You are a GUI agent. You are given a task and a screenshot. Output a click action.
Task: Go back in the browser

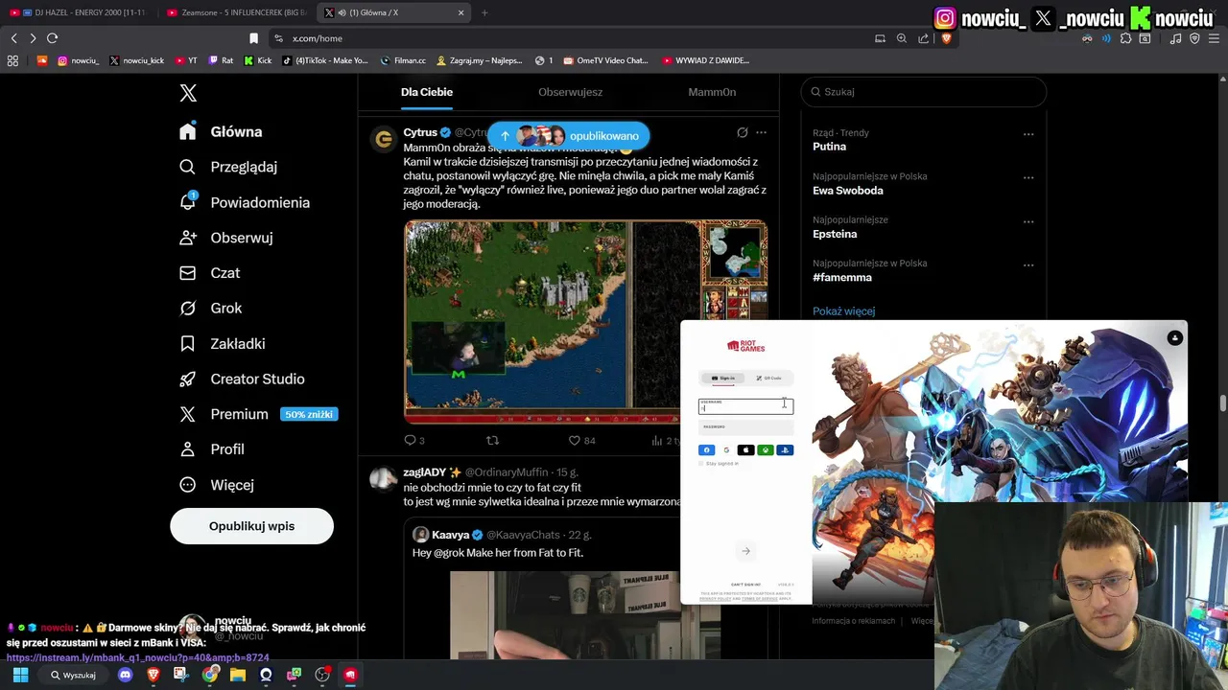pos(13,38)
